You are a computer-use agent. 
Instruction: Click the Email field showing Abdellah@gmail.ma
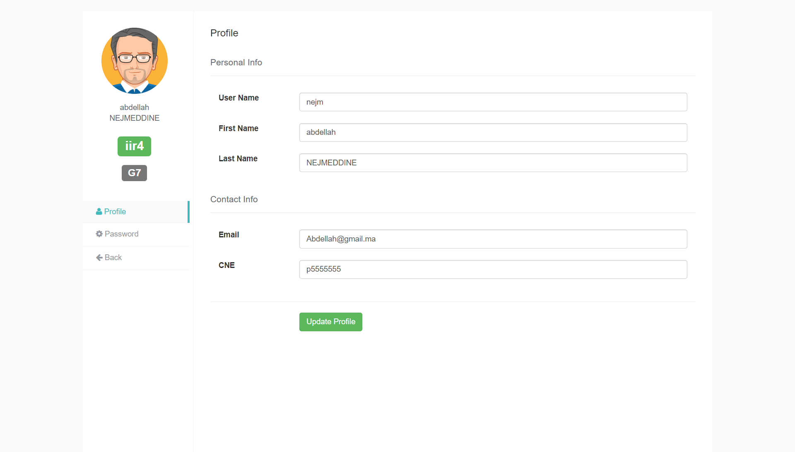click(x=493, y=239)
